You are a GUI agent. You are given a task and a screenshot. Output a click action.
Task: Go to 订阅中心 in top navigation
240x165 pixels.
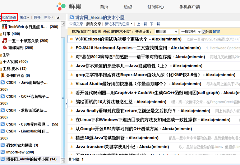point(157,7)
